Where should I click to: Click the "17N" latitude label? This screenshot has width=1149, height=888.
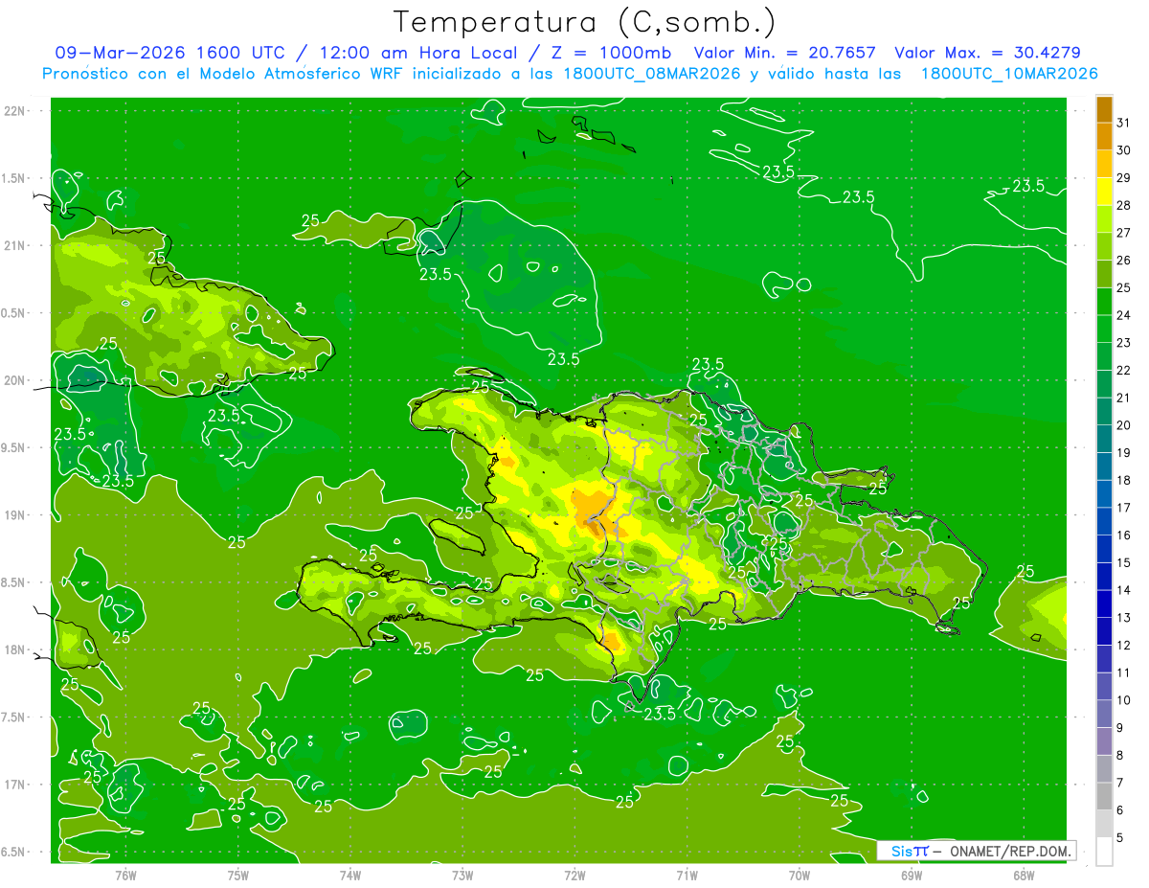point(13,785)
